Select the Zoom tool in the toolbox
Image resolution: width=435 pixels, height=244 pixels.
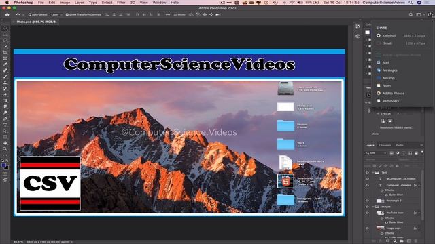click(x=5, y=149)
